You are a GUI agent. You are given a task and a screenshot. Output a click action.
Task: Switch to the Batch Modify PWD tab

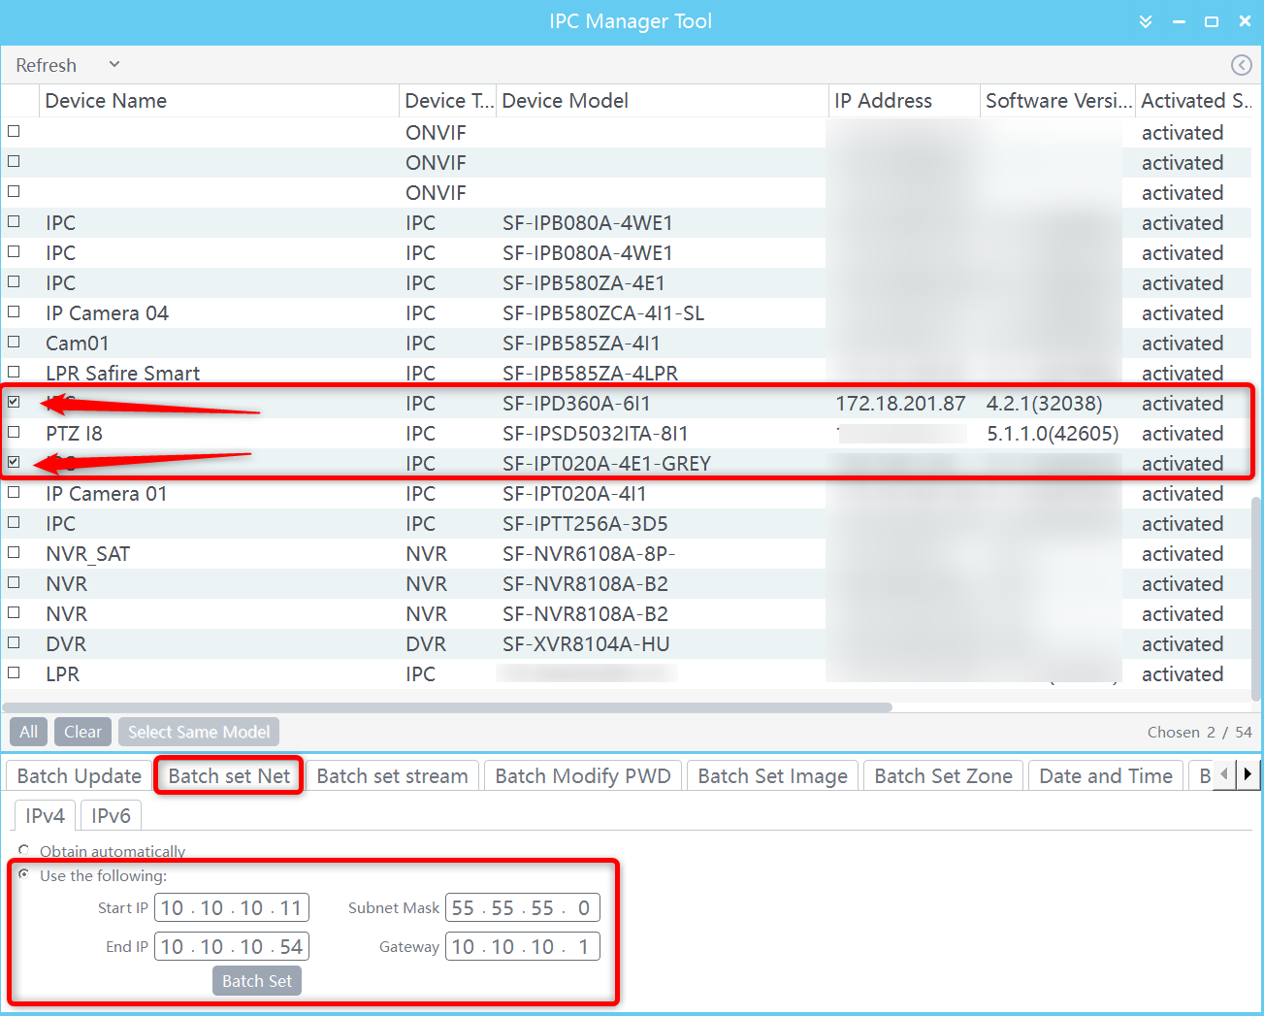pos(582,776)
